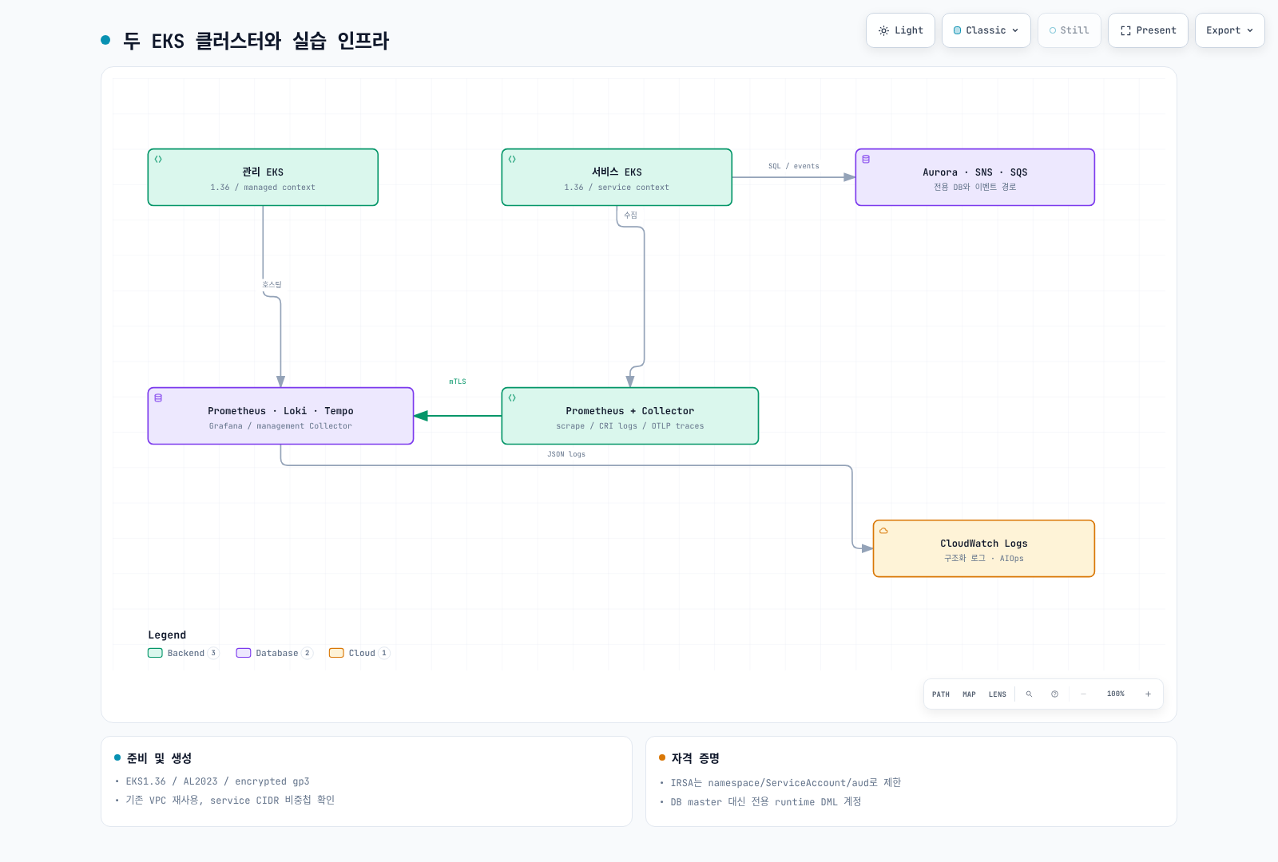The width and height of the screenshot is (1278, 862).
Task: Toggle the Still animation setting
Action: click(x=1070, y=30)
